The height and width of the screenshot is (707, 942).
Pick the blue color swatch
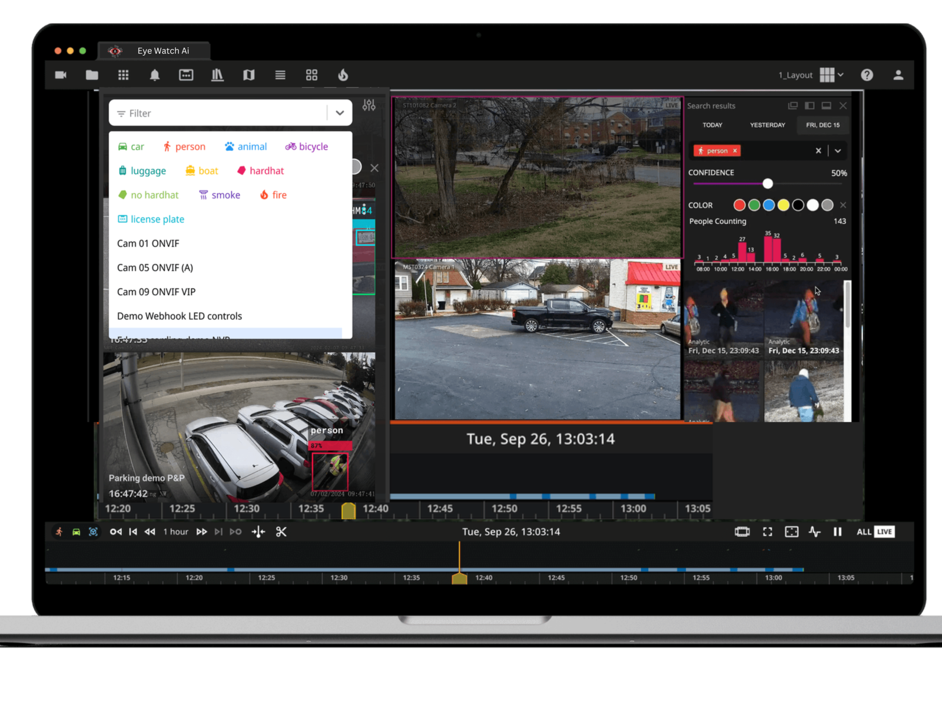(x=769, y=205)
